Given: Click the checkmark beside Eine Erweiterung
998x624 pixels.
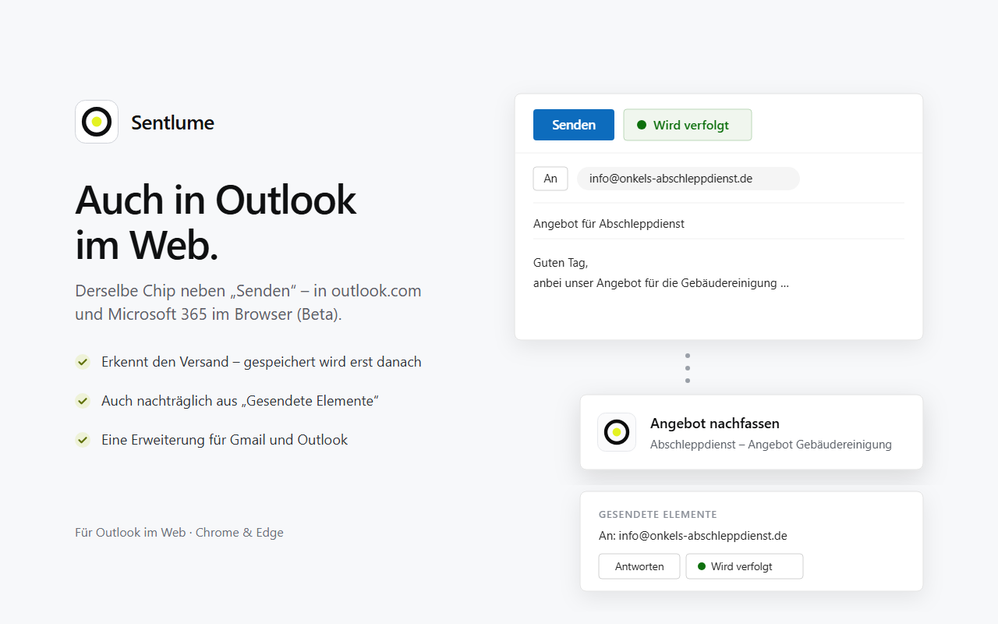Looking at the screenshot, I should [83, 440].
